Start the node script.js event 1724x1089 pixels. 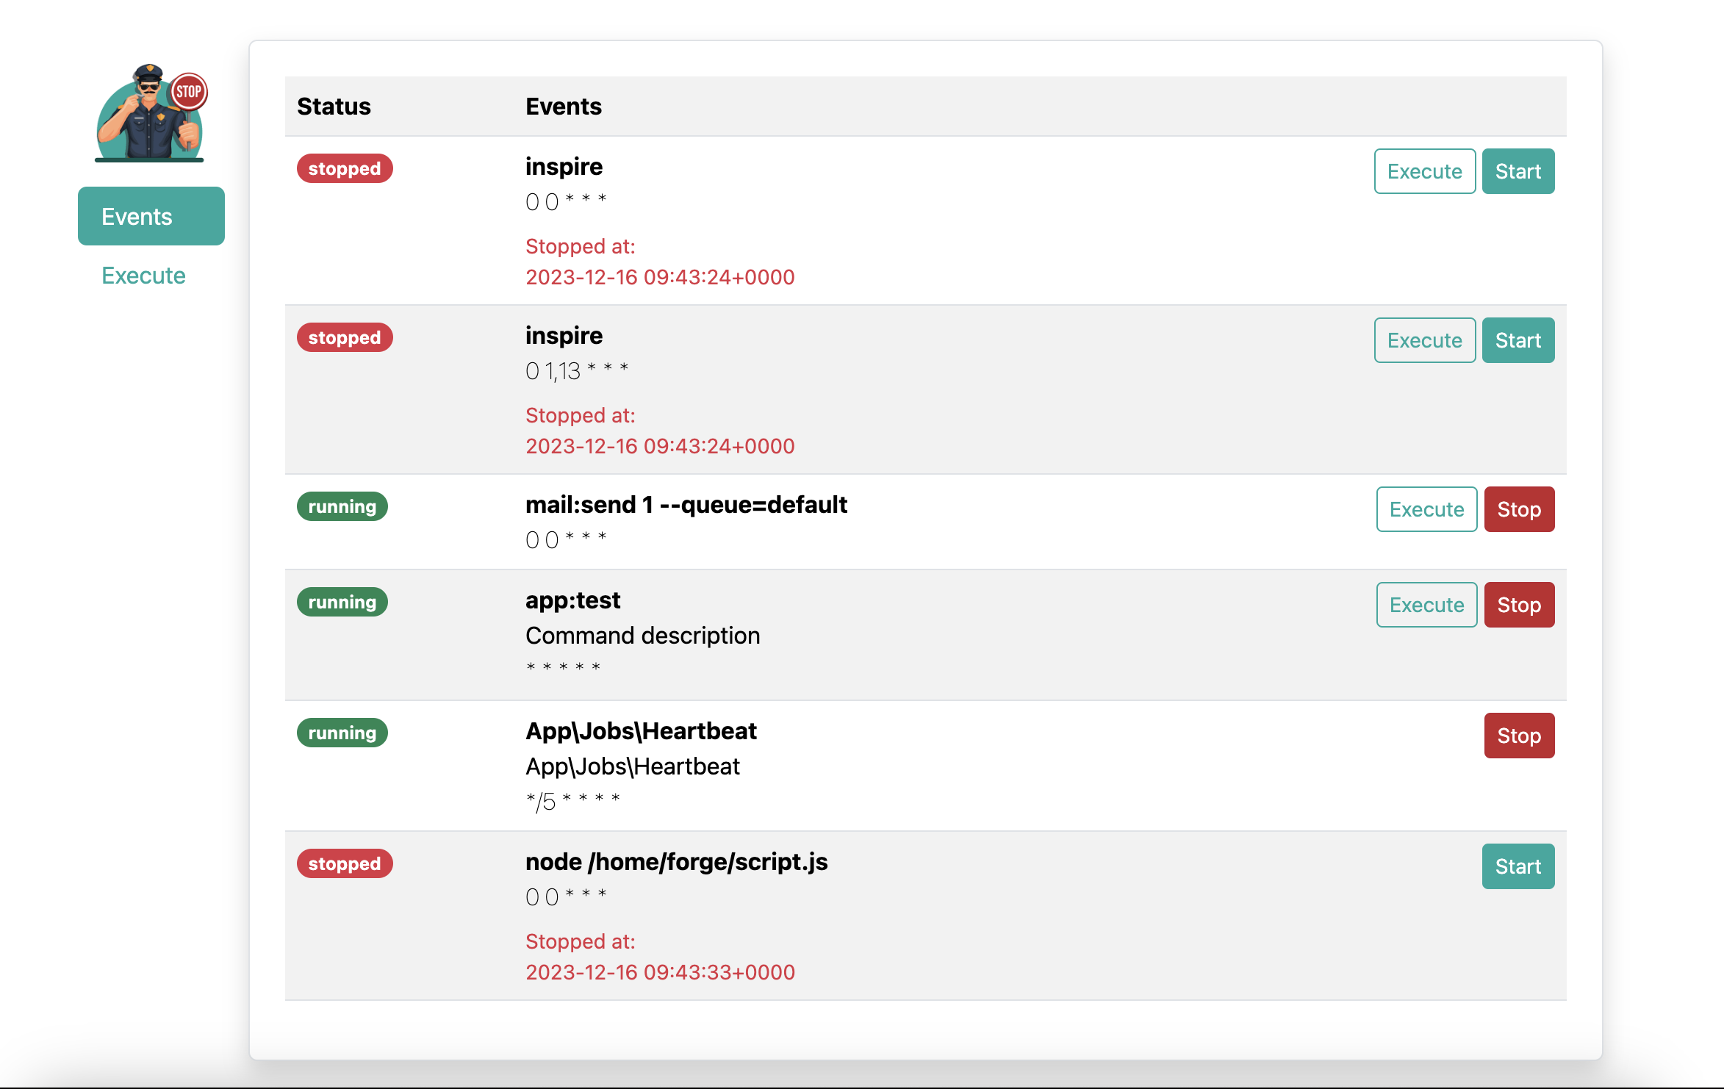(x=1518, y=866)
